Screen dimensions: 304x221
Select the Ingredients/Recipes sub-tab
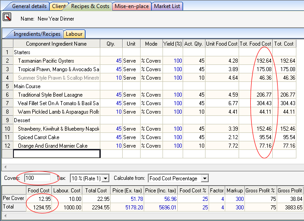pos(37,34)
